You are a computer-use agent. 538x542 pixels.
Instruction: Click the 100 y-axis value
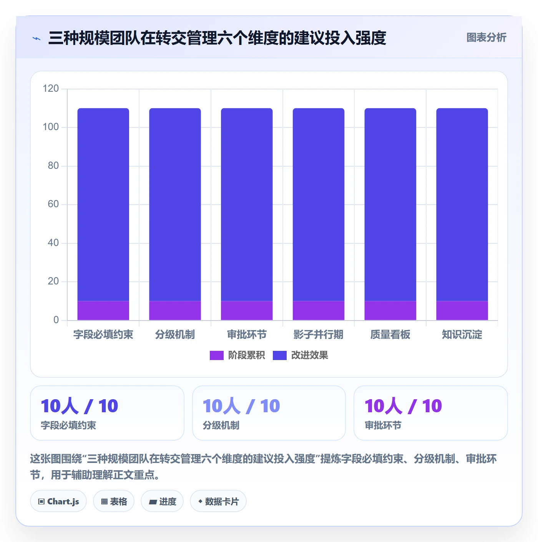pos(51,127)
